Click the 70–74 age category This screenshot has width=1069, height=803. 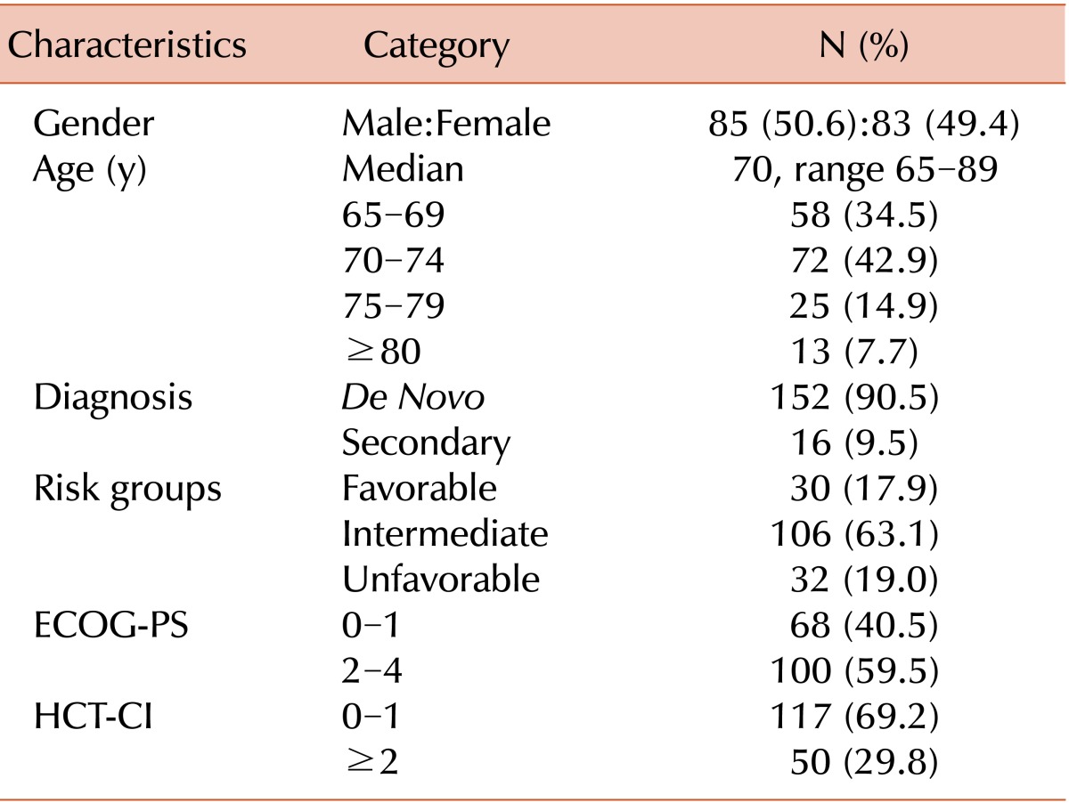393,261
